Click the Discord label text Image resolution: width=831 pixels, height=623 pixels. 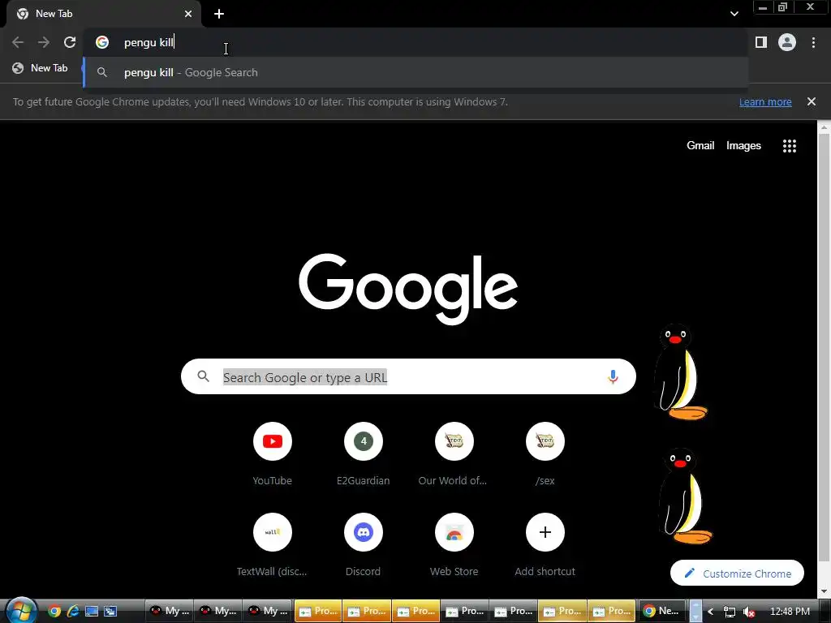coord(363,572)
